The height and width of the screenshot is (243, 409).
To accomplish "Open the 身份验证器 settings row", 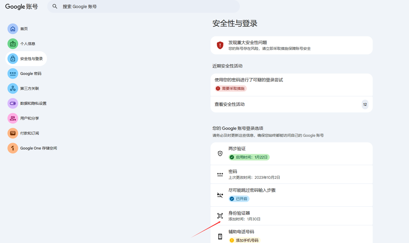I will pyautogui.click(x=291, y=216).
